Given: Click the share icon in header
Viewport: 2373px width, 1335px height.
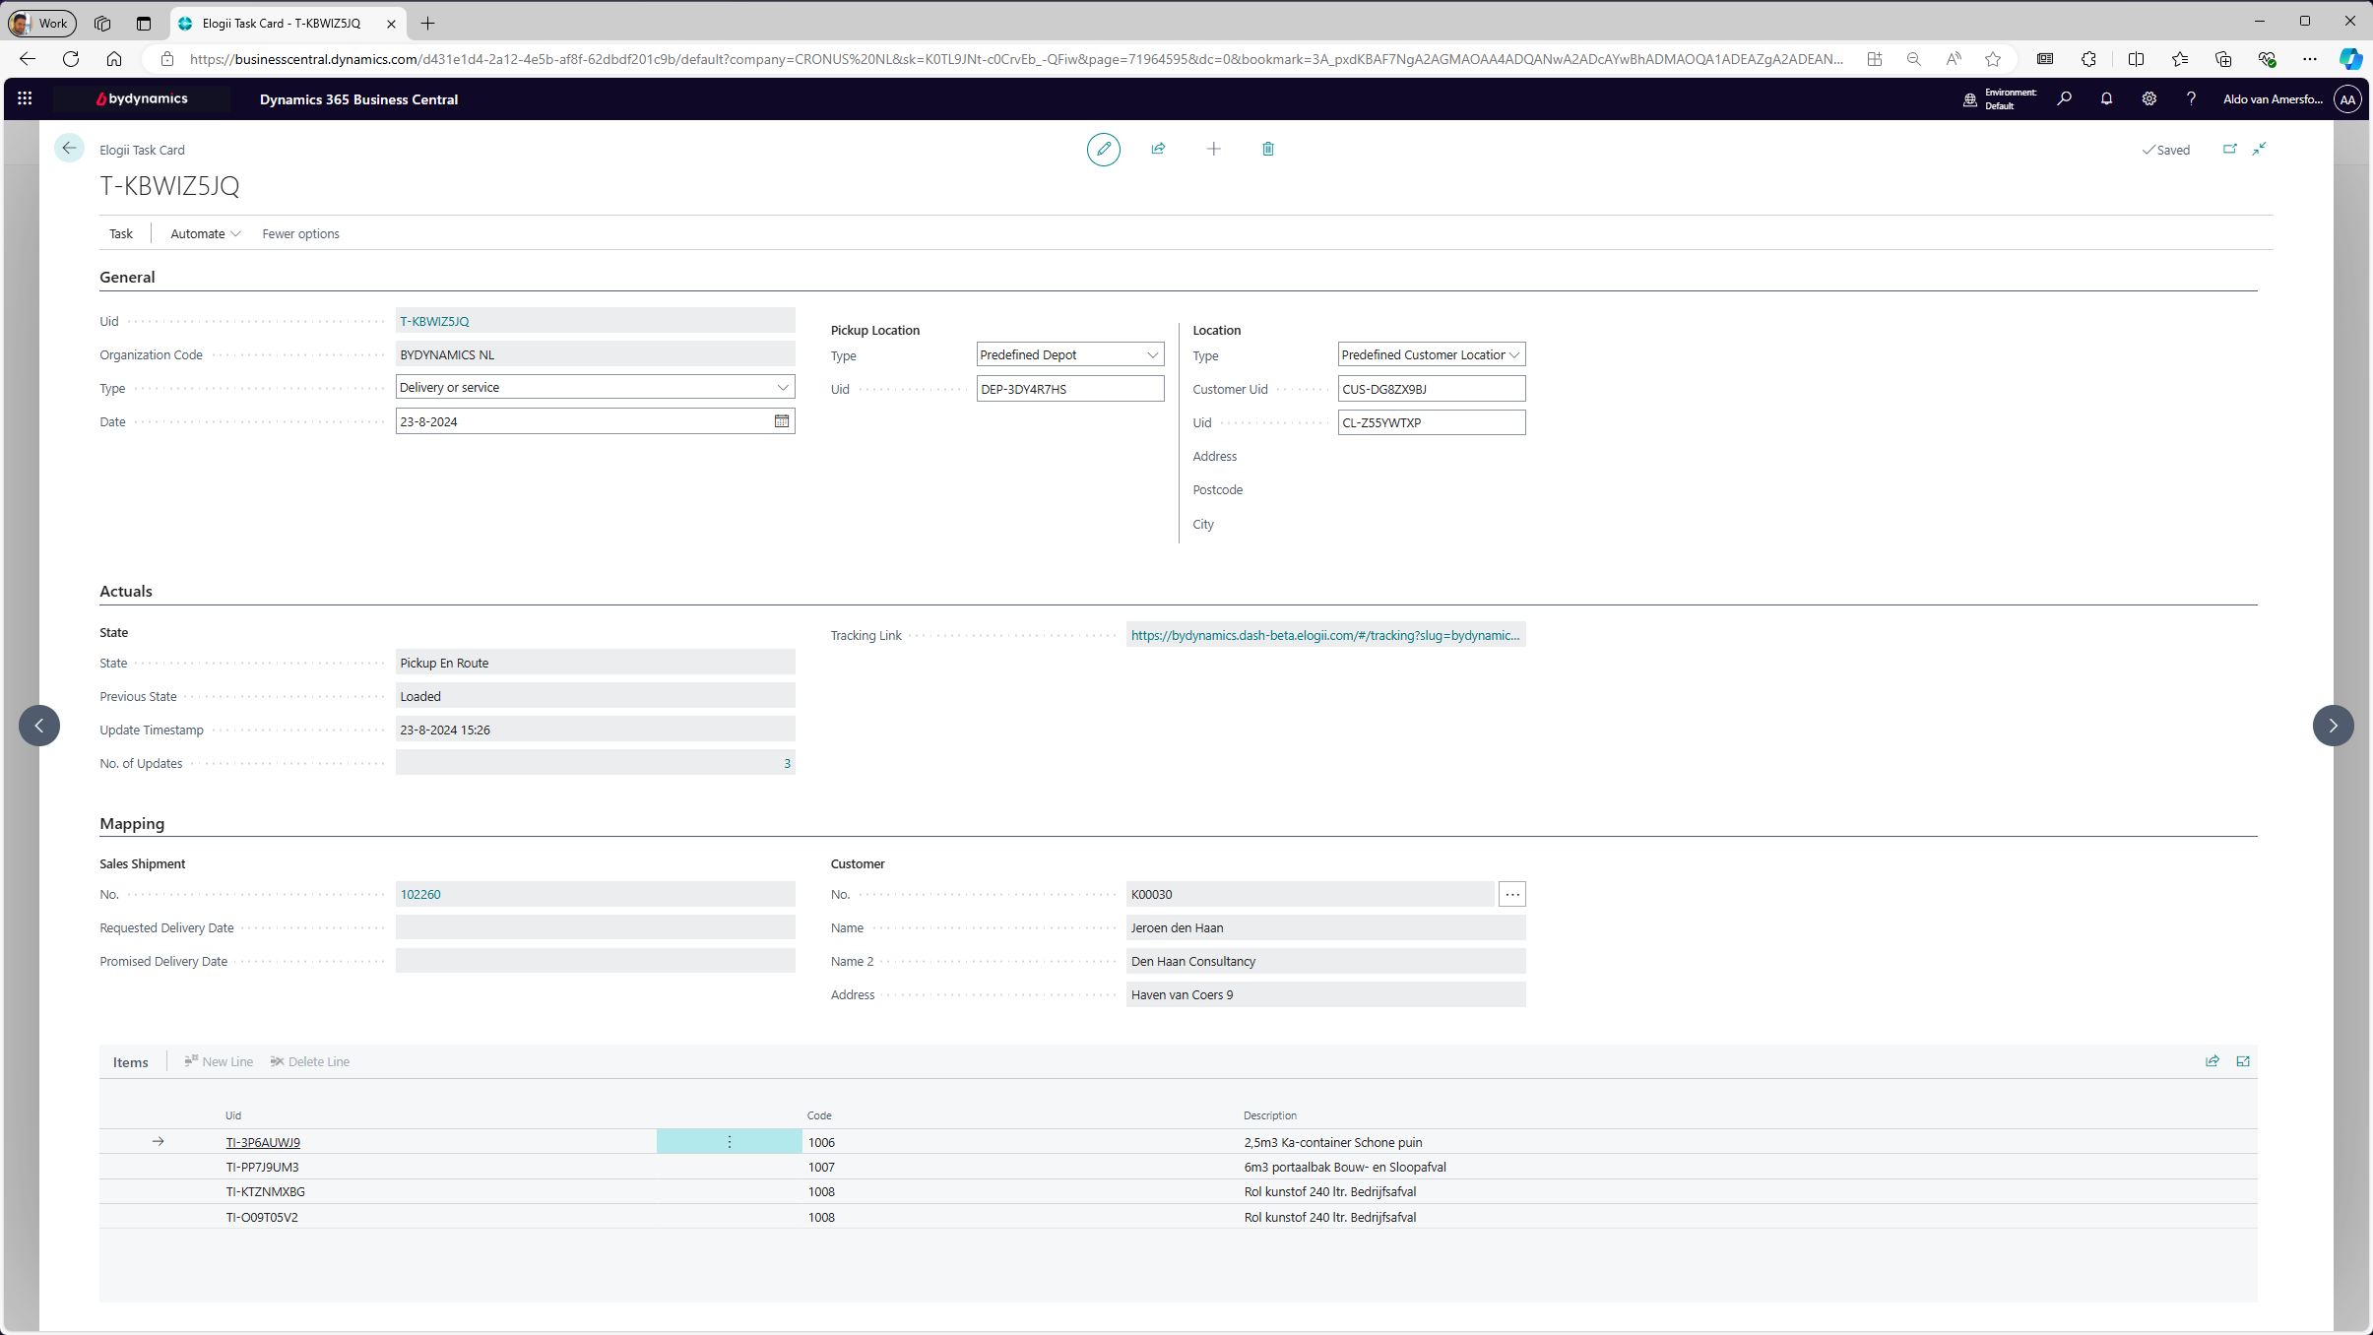Looking at the screenshot, I should click(1158, 149).
